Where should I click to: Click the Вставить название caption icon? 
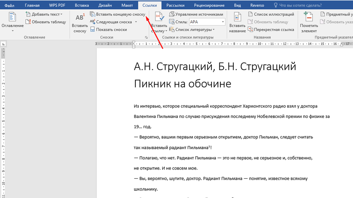(x=237, y=17)
